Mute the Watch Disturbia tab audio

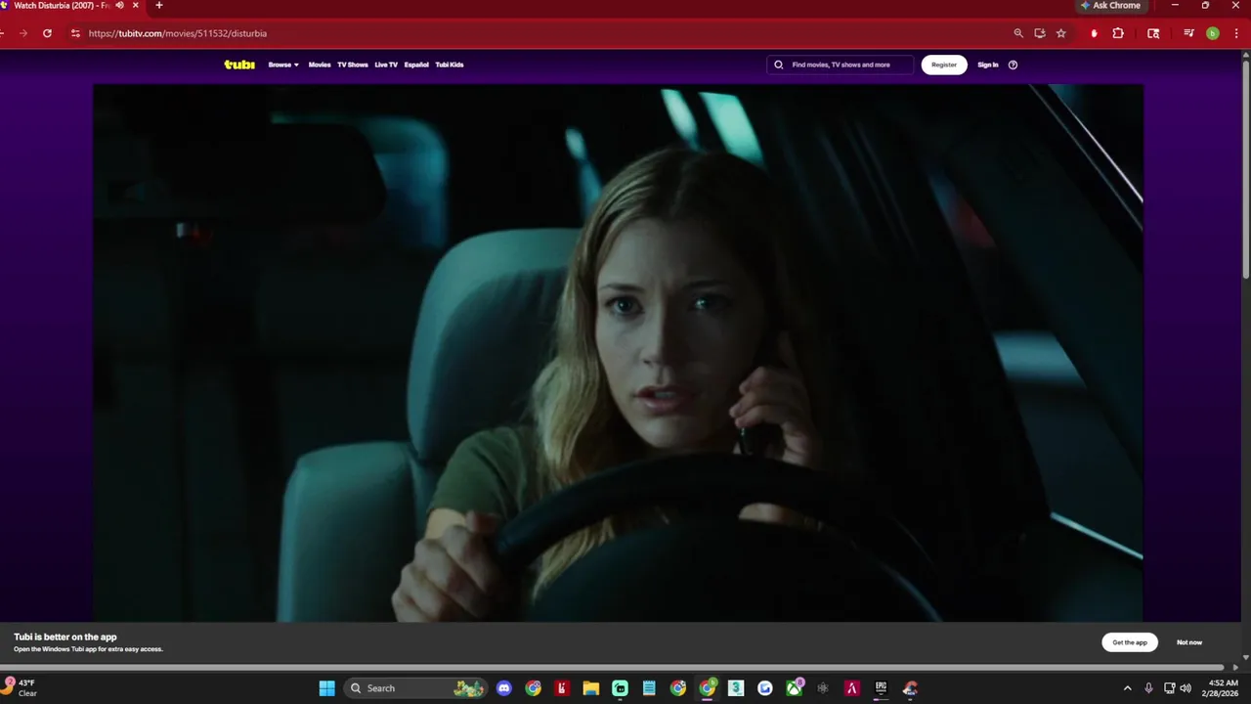pyautogui.click(x=120, y=5)
